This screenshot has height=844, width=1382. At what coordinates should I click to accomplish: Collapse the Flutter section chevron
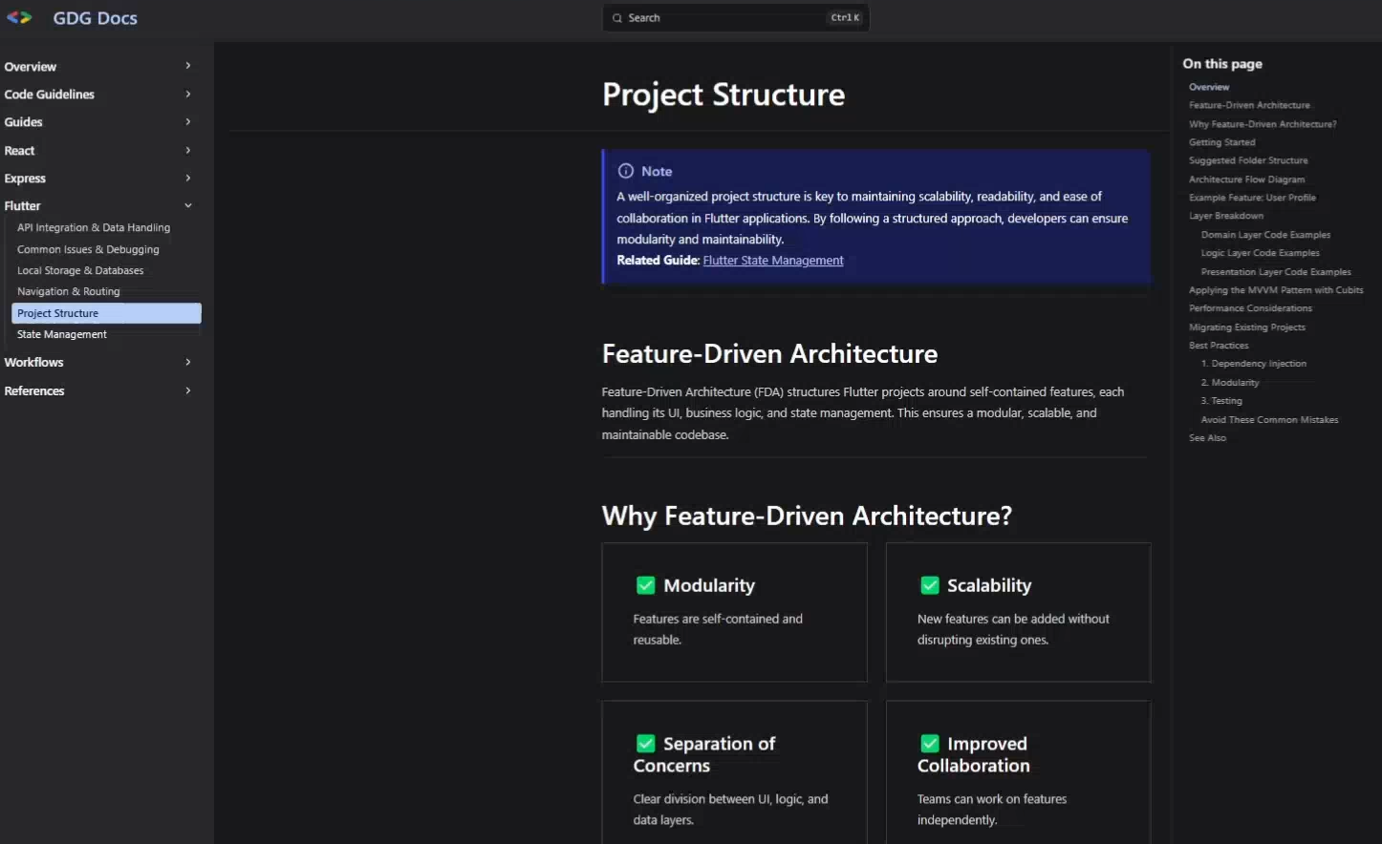point(188,206)
